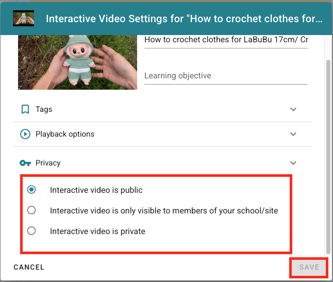This screenshot has width=333, height=282.
Task: Click the Privacy key icon
Action: tap(25, 163)
